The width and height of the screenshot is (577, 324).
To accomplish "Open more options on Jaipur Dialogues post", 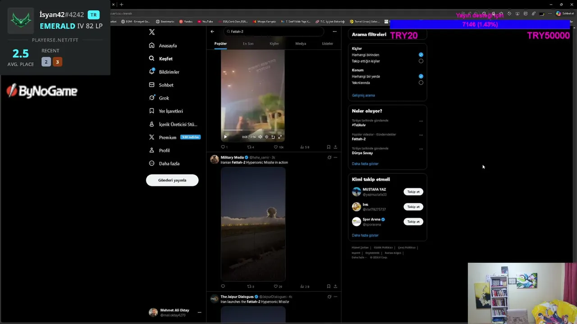I will coord(335,297).
